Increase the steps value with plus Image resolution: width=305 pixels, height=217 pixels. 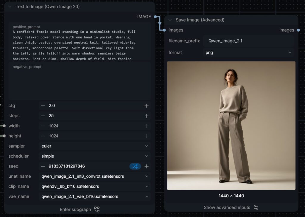(147, 116)
